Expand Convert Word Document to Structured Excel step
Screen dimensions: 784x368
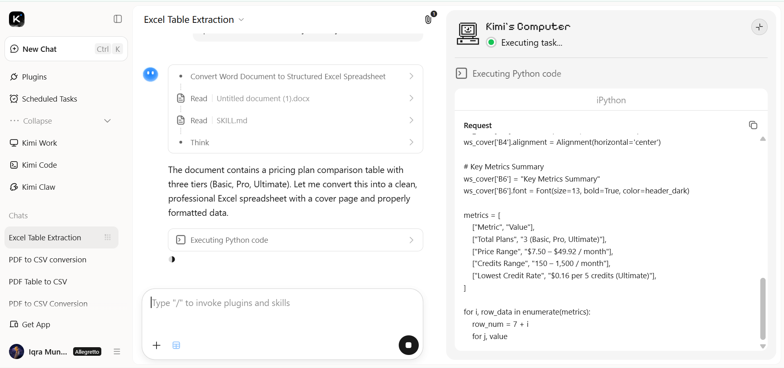295,76
